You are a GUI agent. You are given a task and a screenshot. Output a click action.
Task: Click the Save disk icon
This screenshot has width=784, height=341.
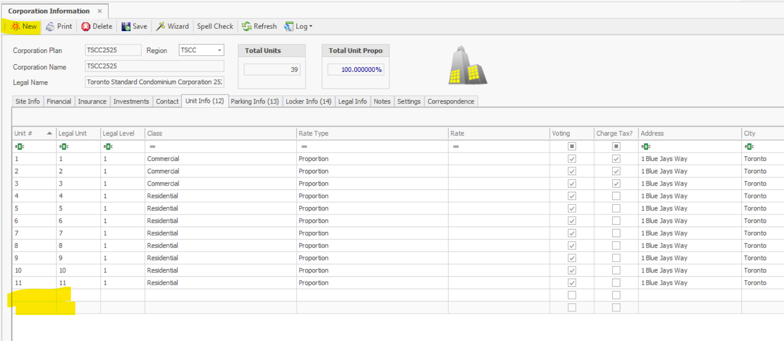coord(126,27)
